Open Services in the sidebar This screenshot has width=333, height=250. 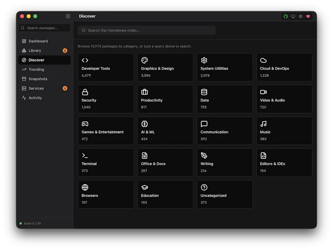(45, 88)
